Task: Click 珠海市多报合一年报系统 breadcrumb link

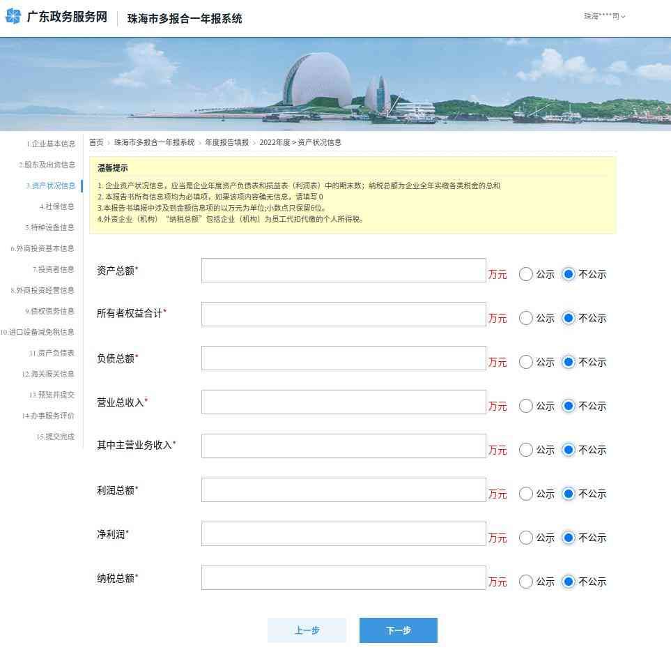Action: point(154,142)
